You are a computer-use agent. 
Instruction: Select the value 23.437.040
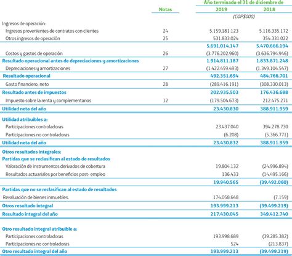[x=227, y=126]
